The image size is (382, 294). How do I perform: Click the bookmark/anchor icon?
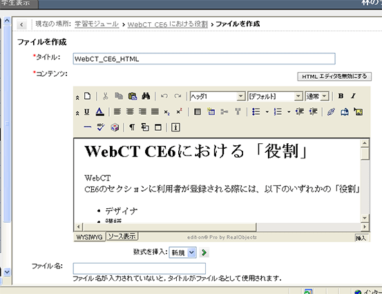tap(345, 112)
